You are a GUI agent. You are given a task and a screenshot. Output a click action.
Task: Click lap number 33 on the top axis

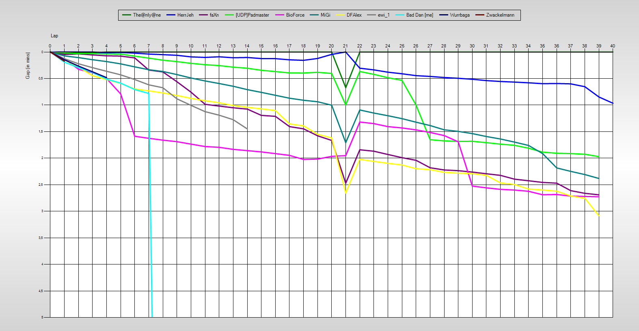514,46
